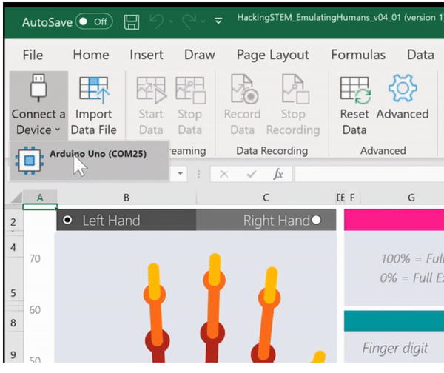Switch to the Formulas ribbon tab

(x=358, y=55)
